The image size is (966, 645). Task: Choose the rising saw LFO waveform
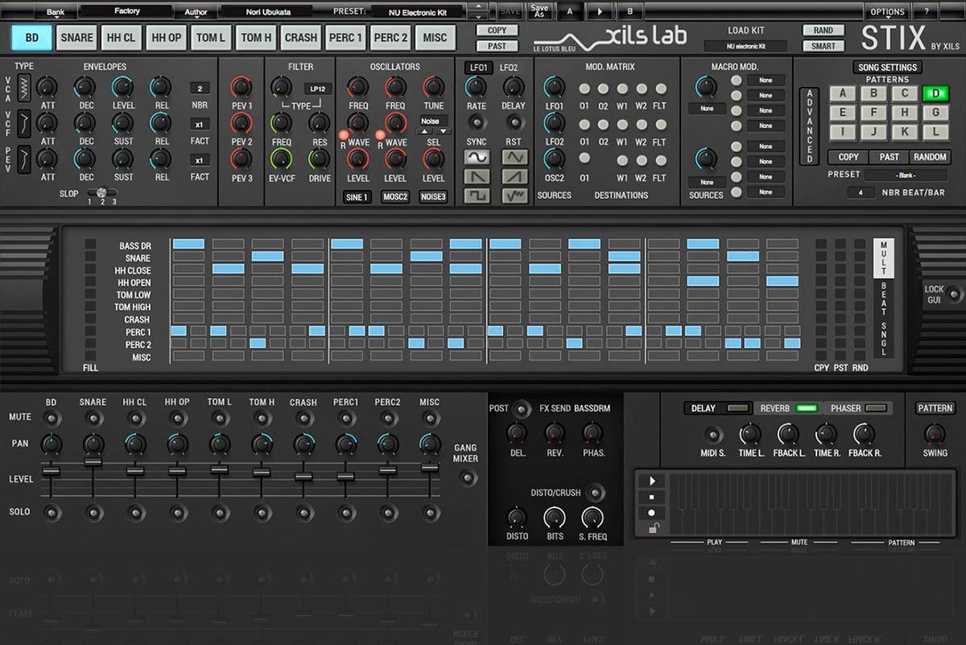[x=514, y=176]
